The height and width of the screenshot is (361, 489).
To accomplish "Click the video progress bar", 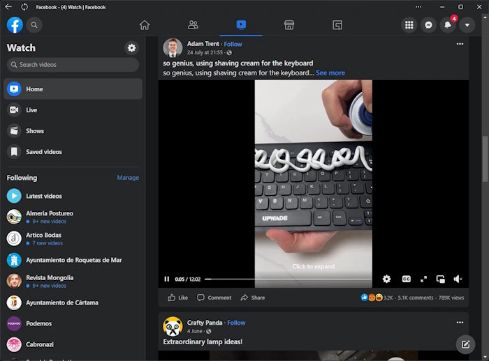I will point(289,279).
